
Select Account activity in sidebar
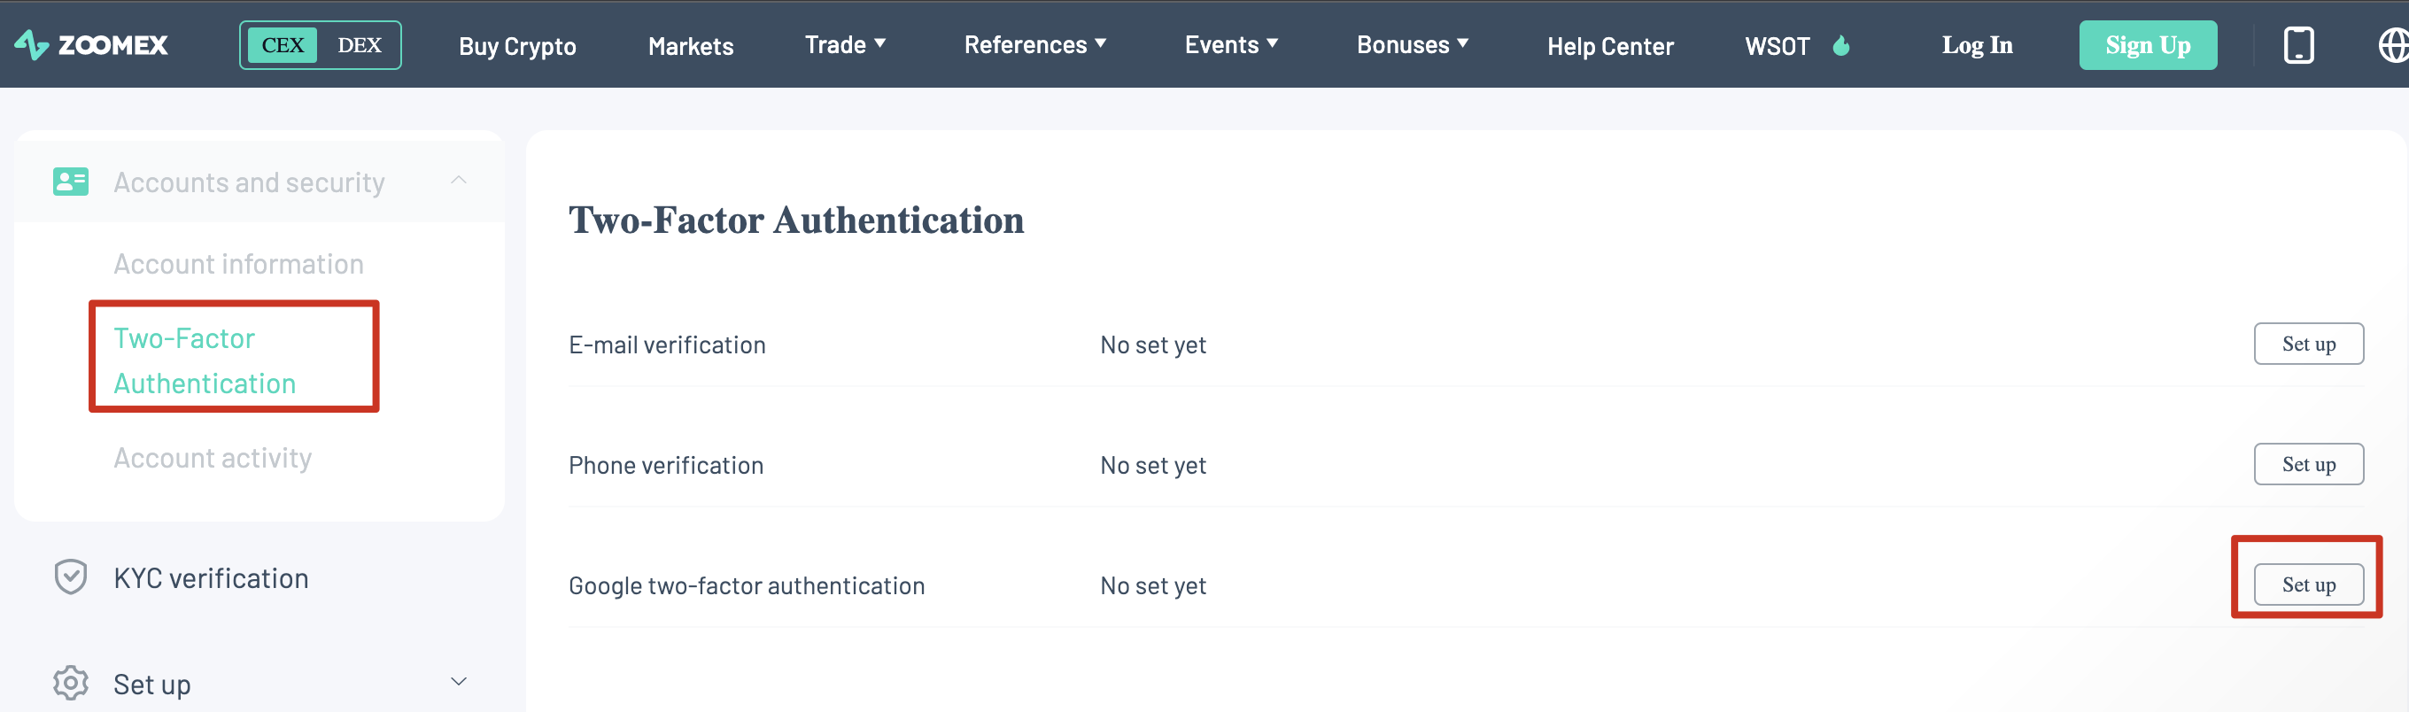click(x=213, y=458)
